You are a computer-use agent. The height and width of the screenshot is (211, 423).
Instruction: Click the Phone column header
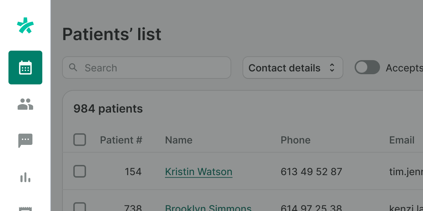[295, 140]
